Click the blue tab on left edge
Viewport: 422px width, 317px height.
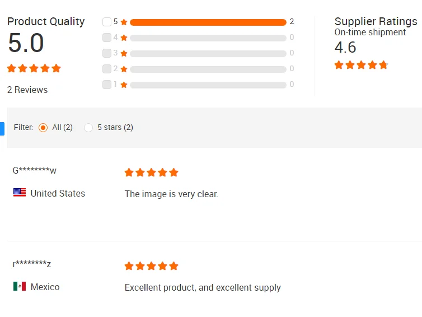[x=2, y=129]
